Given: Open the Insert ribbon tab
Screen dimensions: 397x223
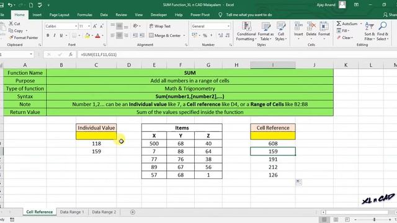Looking at the screenshot, I should 37,15.
